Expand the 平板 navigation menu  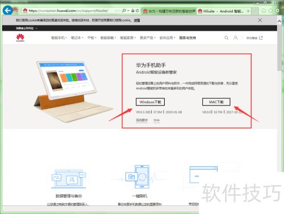point(92,38)
